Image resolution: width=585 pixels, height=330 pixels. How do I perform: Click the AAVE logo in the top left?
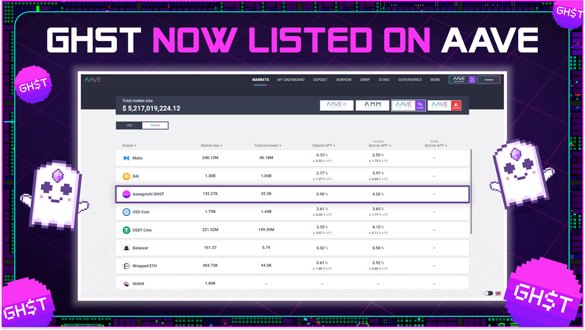pos(92,79)
